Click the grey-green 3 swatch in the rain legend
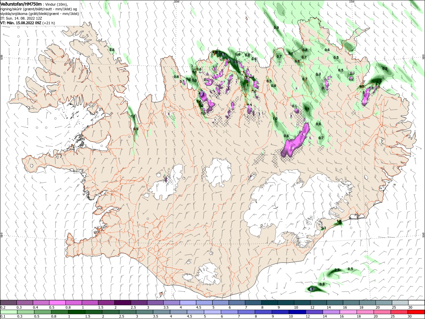This screenshot has height=319, width=425. 144,312
